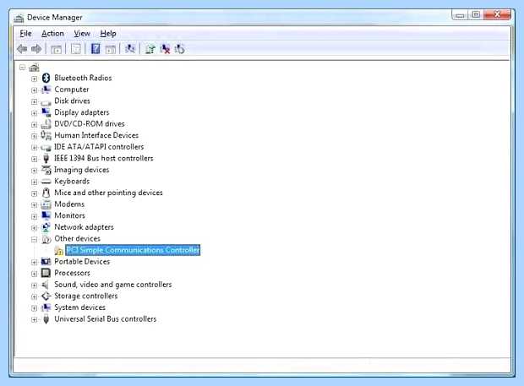524x386 pixels.
Task: Select the root computer node icon
Action: (34, 68)
